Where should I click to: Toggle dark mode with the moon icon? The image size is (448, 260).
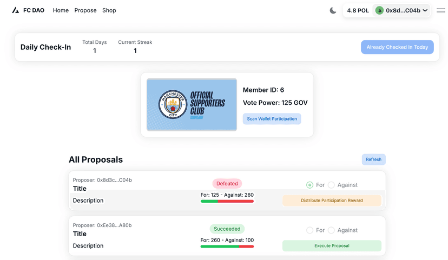(333, 10)
